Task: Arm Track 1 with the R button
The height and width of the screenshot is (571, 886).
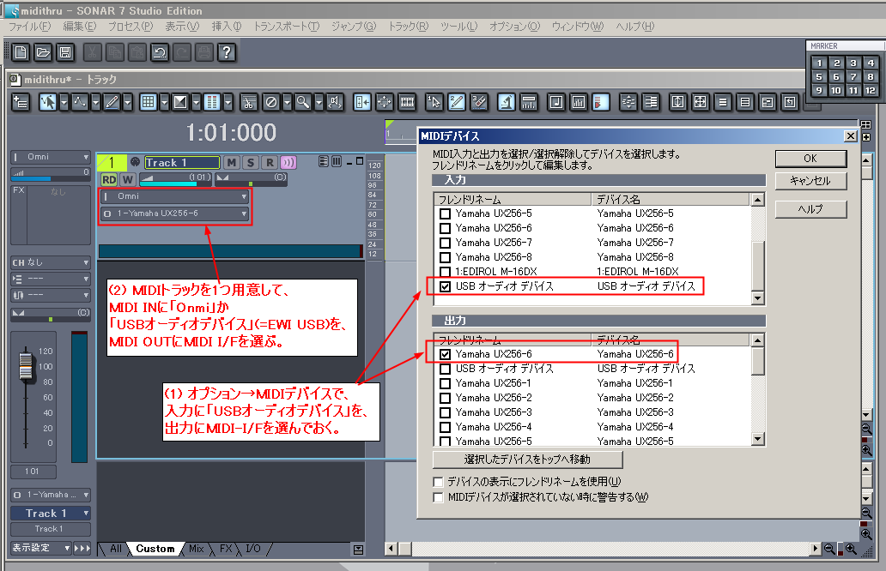Action: [270, 163]
